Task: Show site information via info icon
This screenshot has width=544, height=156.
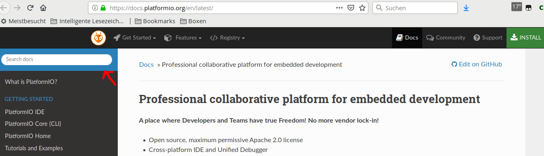Action: point(95,8)
